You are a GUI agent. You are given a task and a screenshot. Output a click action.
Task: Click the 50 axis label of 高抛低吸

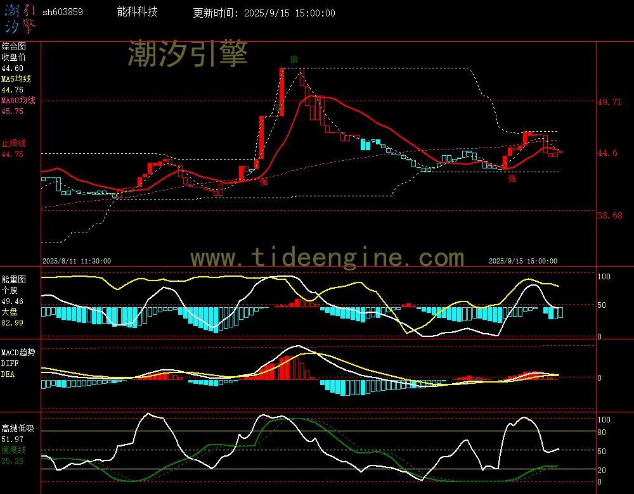(602, 451)
